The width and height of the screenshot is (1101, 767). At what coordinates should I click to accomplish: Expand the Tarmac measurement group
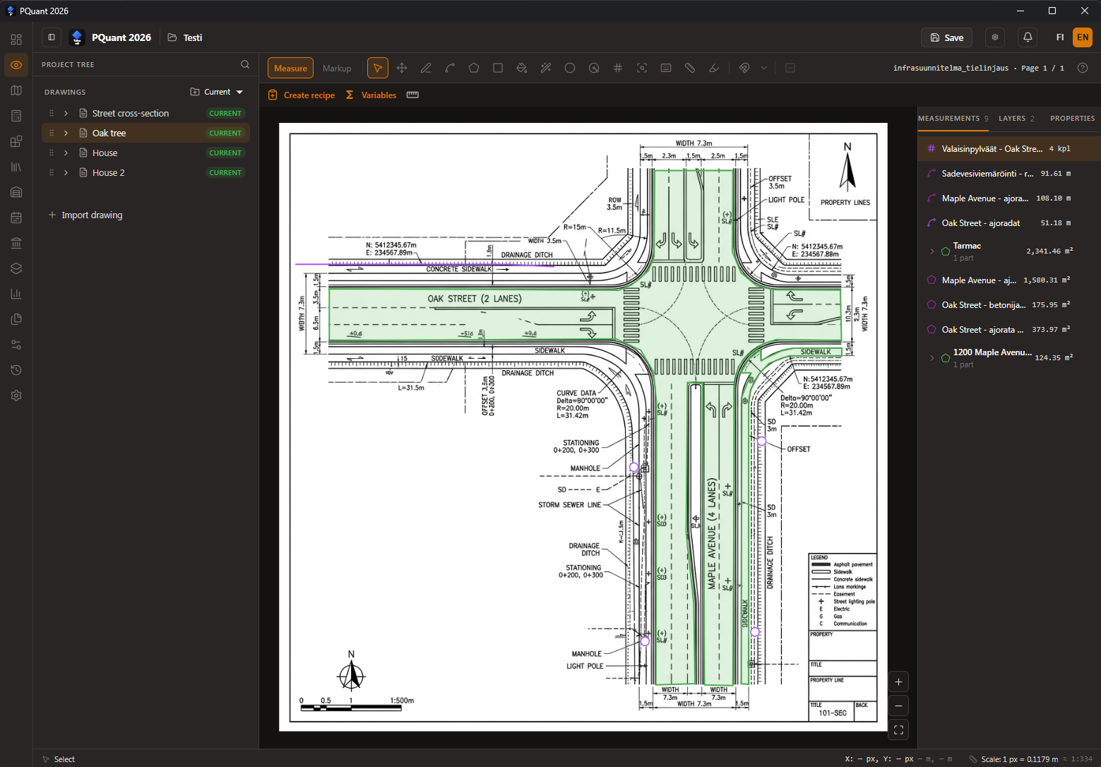point(932,251)
